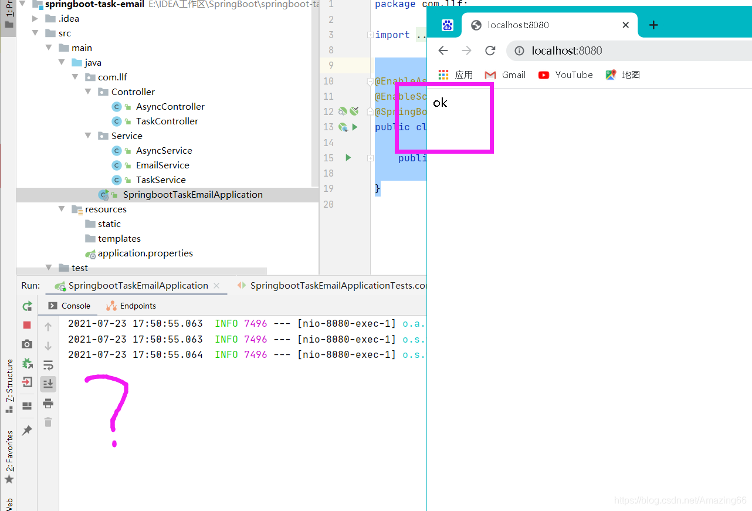The height and width of the screenshot is (511, 752).
Task: Open the YouTube bookmark
Action: tap(565, 75)
